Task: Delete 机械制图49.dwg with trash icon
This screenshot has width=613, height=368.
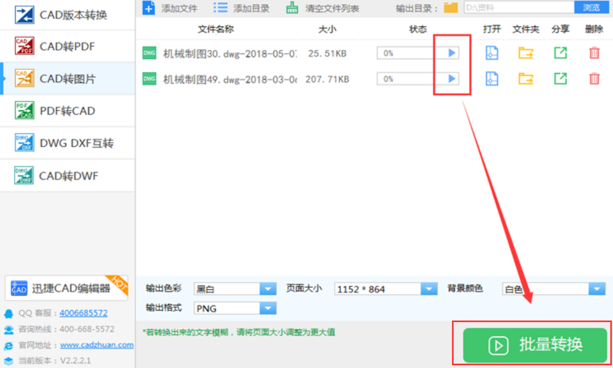Action: 594,79
